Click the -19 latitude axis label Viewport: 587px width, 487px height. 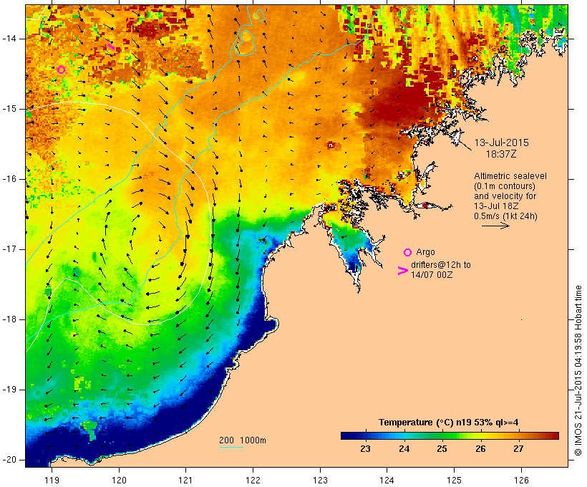[x=9, y=390]
